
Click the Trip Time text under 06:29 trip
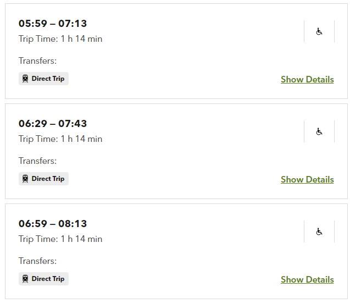[60, 139]
